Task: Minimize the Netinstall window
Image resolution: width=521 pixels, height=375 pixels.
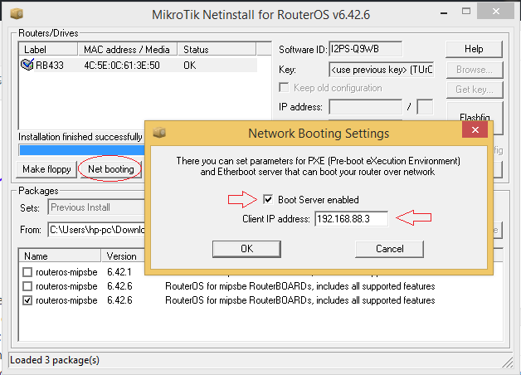Action: point(444,13)
